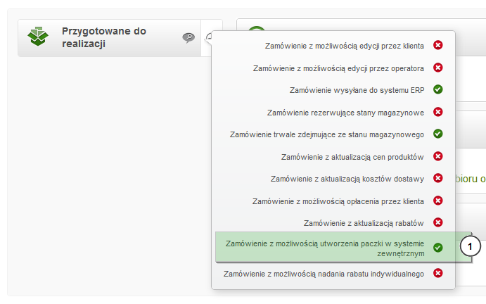This screenshot has height=304, width=486.
Task: Click red X beside 'edycji przez klienta'
Action: 437,46
